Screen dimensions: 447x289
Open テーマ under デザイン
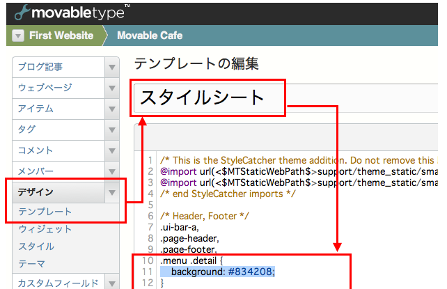pos(31,264)
